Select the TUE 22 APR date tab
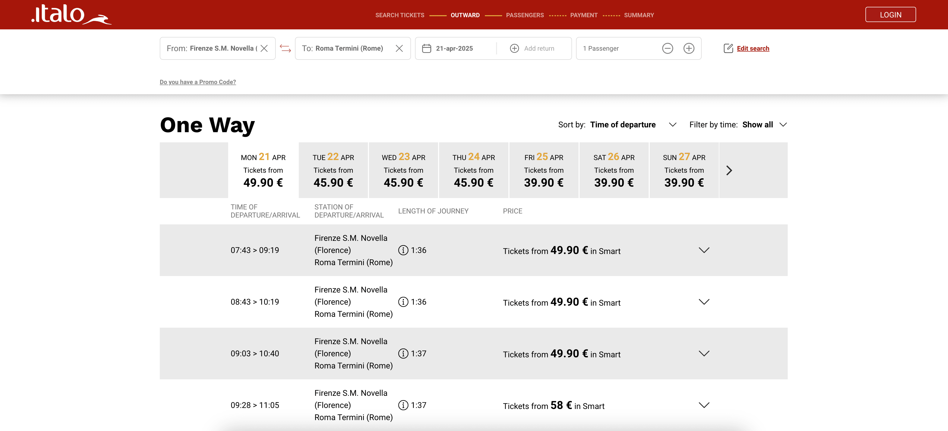Viewport: 948px width, 431px height. coord(333,170)
